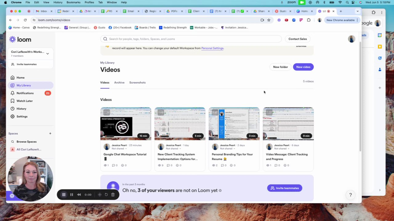
Task: Dismiss the workspace notice banner
Action: click(301, 46)
